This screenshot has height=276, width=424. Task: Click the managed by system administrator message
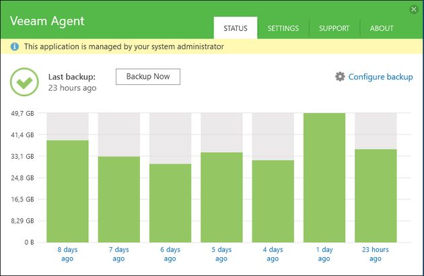tap(124, 46)
